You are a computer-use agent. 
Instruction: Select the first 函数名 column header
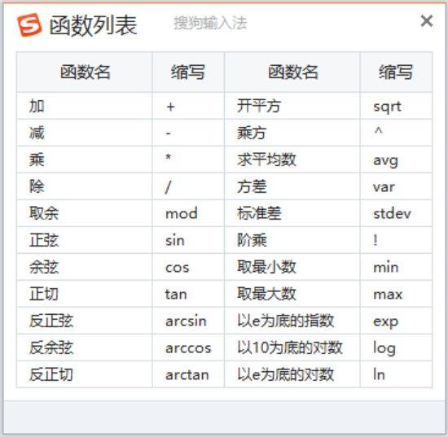pyautogui.click(x=85, y=72)
